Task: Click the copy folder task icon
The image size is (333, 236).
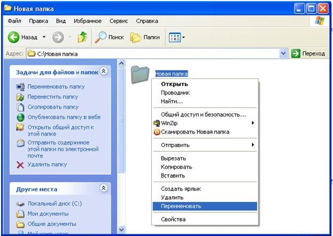Action: (20, 107)
